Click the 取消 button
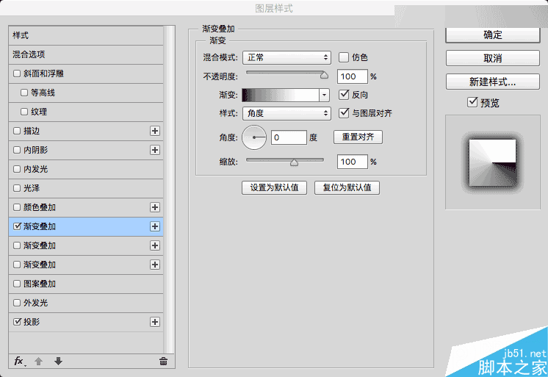This screenshot has width=548, height=377. [x=493, y=58]
